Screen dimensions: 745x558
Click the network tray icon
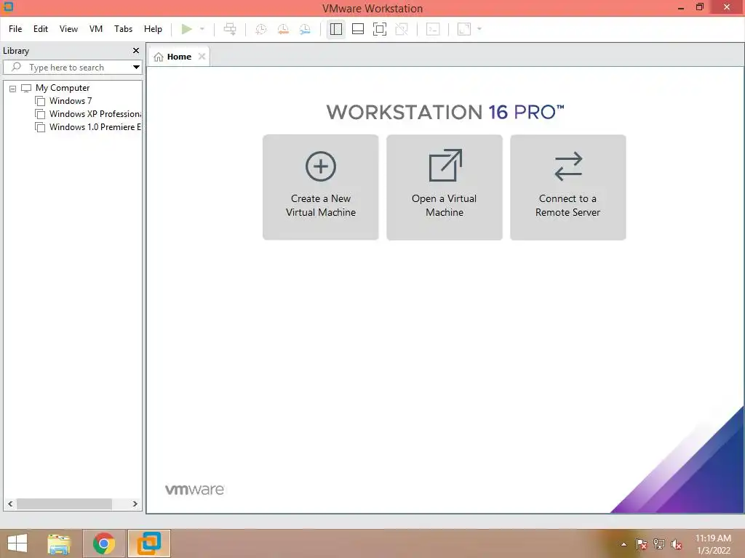click(659, 544)
